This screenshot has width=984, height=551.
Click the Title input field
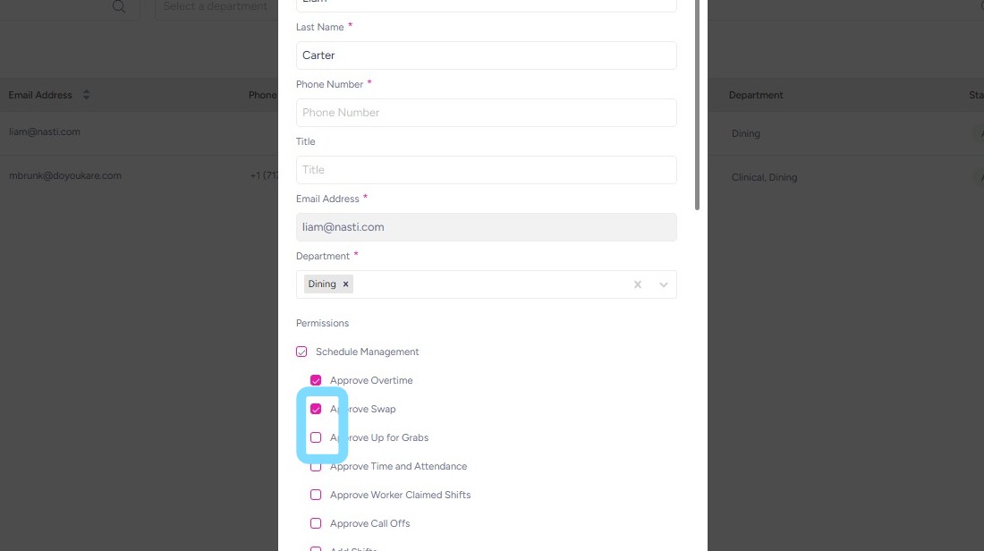tap(486, 170)
